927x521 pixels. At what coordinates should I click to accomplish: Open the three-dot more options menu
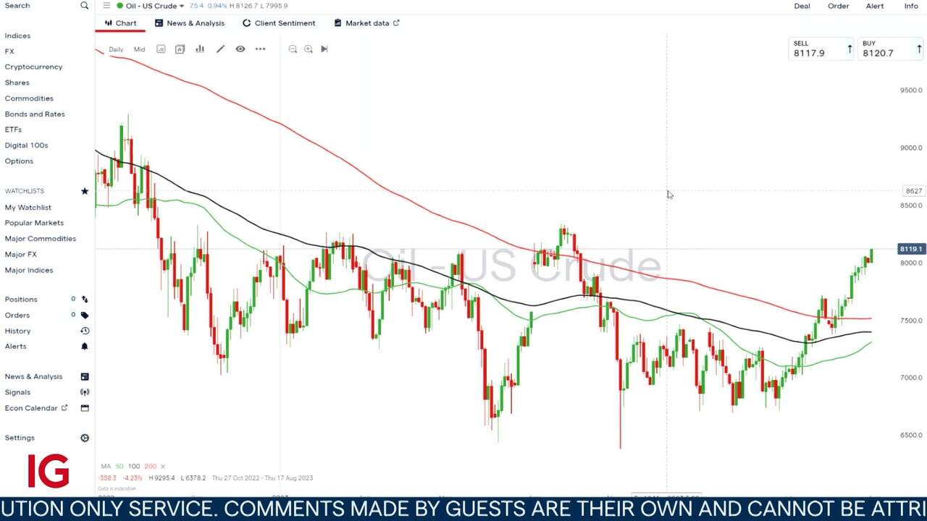pyautogui.click(x=261, y=49)
